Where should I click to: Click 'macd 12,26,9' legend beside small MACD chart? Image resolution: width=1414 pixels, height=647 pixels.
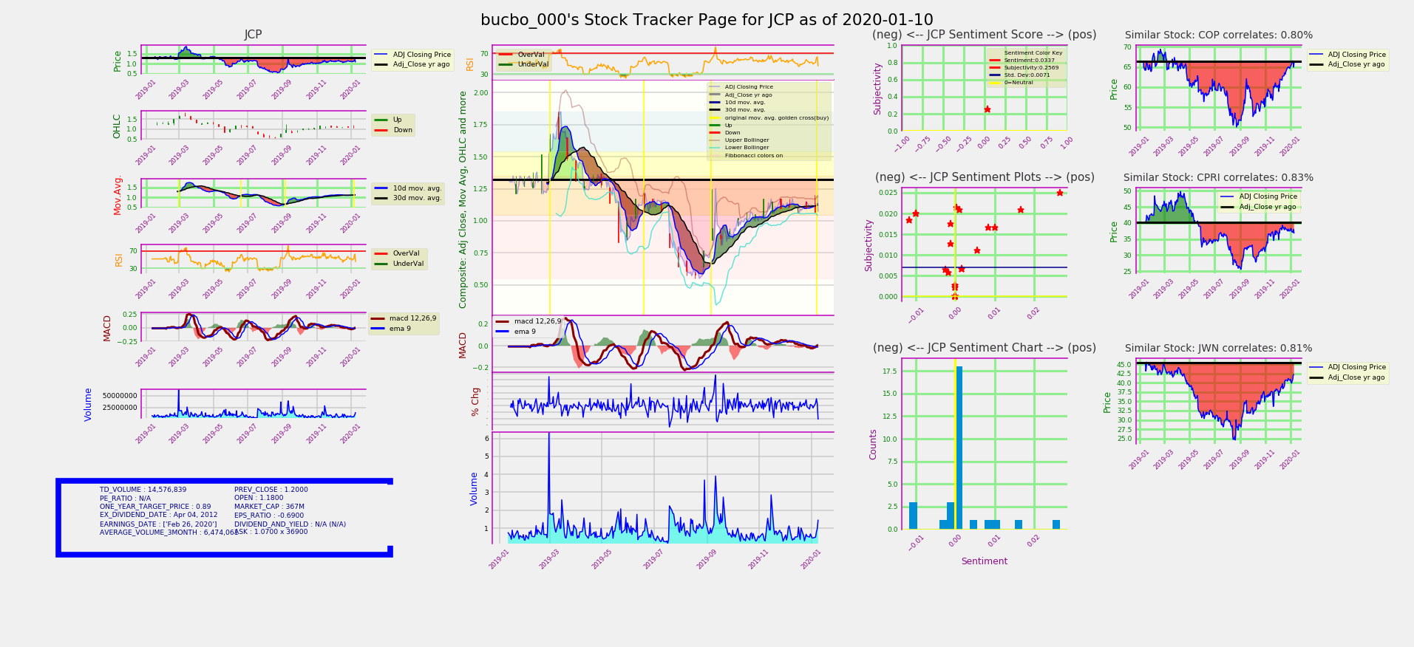click(412, 318)
